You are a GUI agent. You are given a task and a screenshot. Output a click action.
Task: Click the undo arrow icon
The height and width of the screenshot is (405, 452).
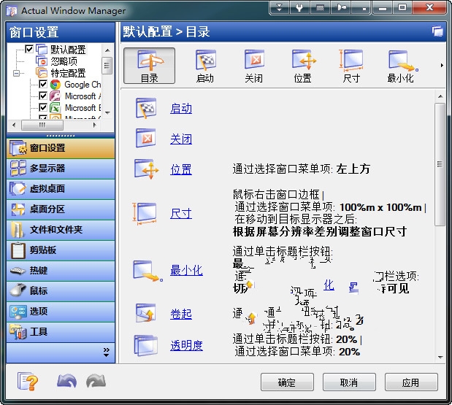(x=67, y=381)
